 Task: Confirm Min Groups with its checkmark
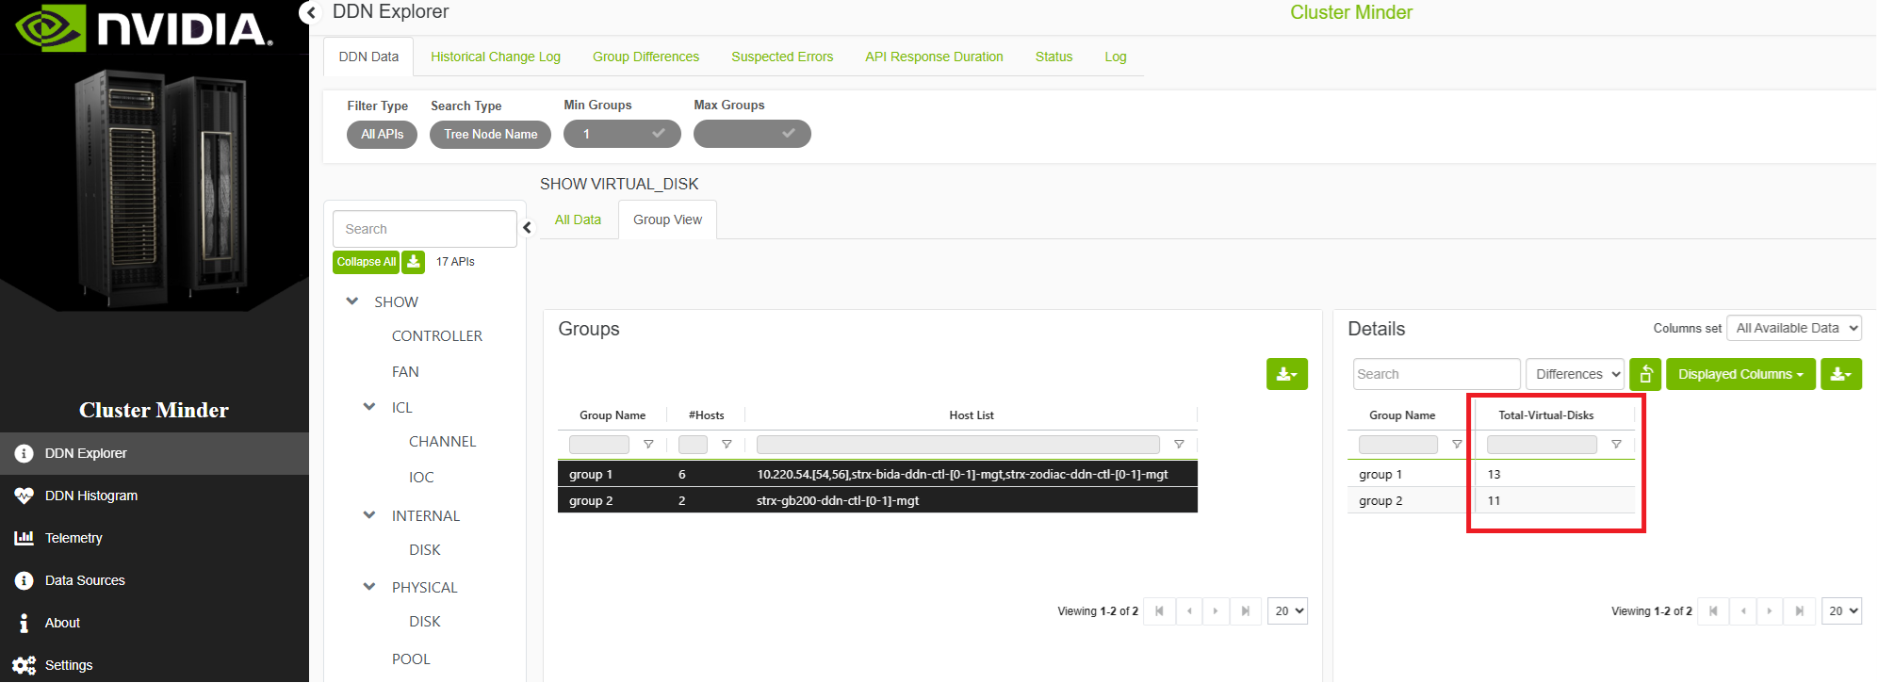point(659,134)
